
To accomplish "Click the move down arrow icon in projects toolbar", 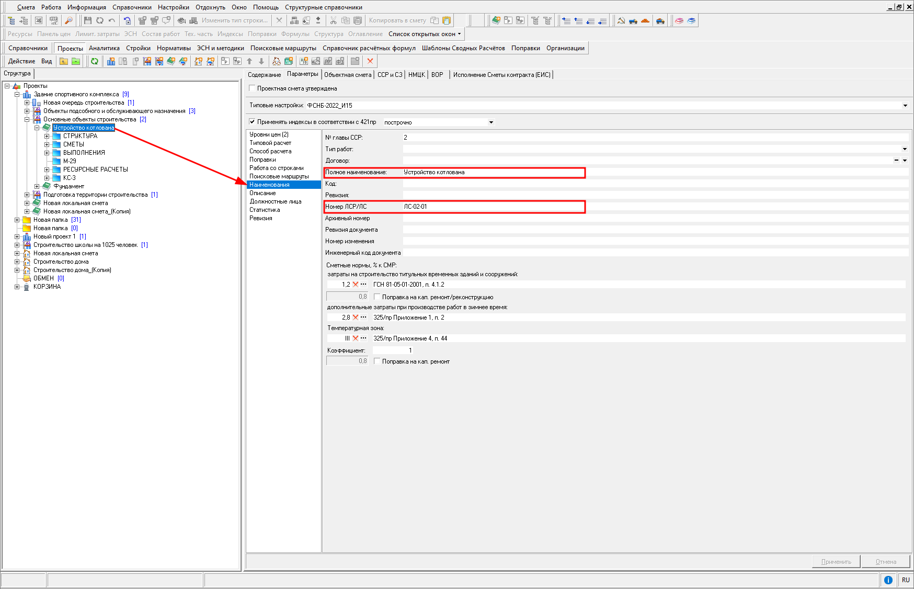I will (261, 61).
